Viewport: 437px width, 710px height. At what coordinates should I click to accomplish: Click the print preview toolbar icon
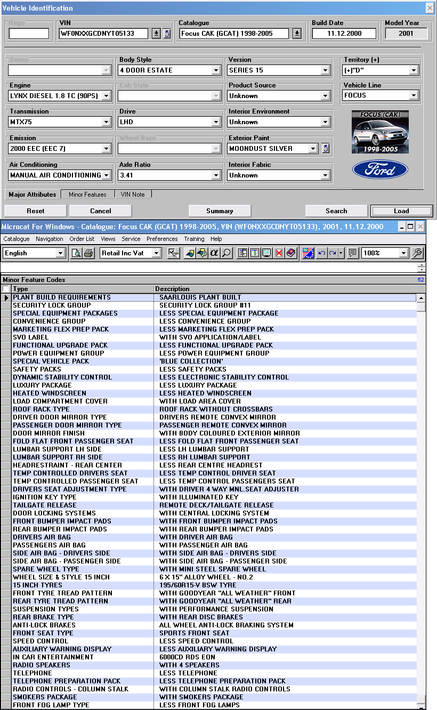click(x=77, y=253)
